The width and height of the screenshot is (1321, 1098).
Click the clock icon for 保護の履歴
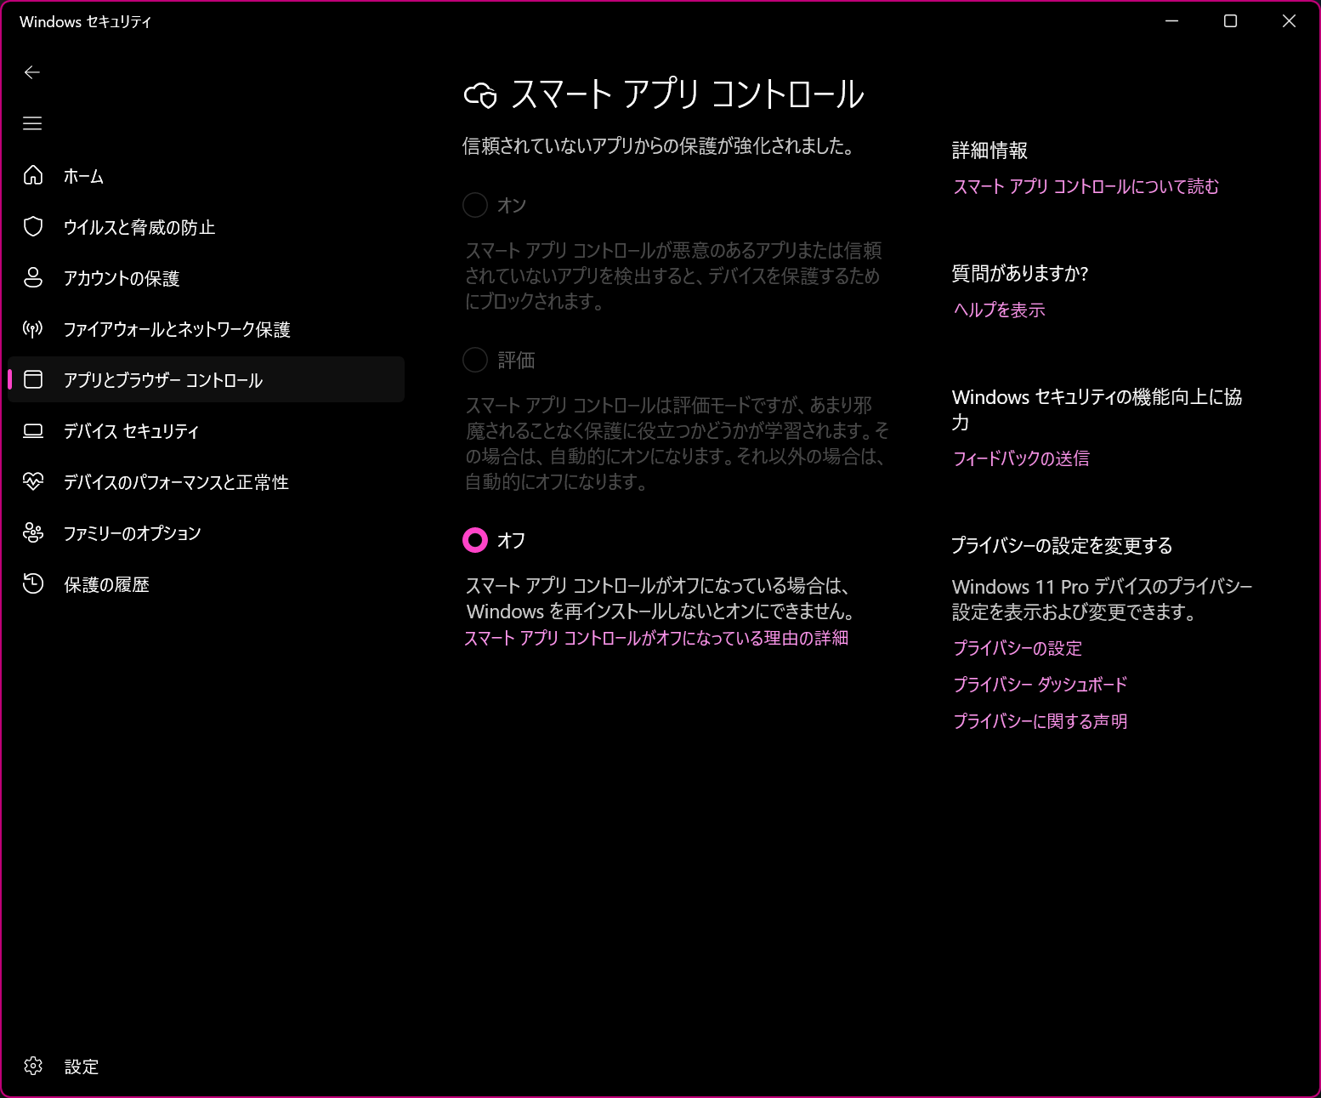click(33, 583)
